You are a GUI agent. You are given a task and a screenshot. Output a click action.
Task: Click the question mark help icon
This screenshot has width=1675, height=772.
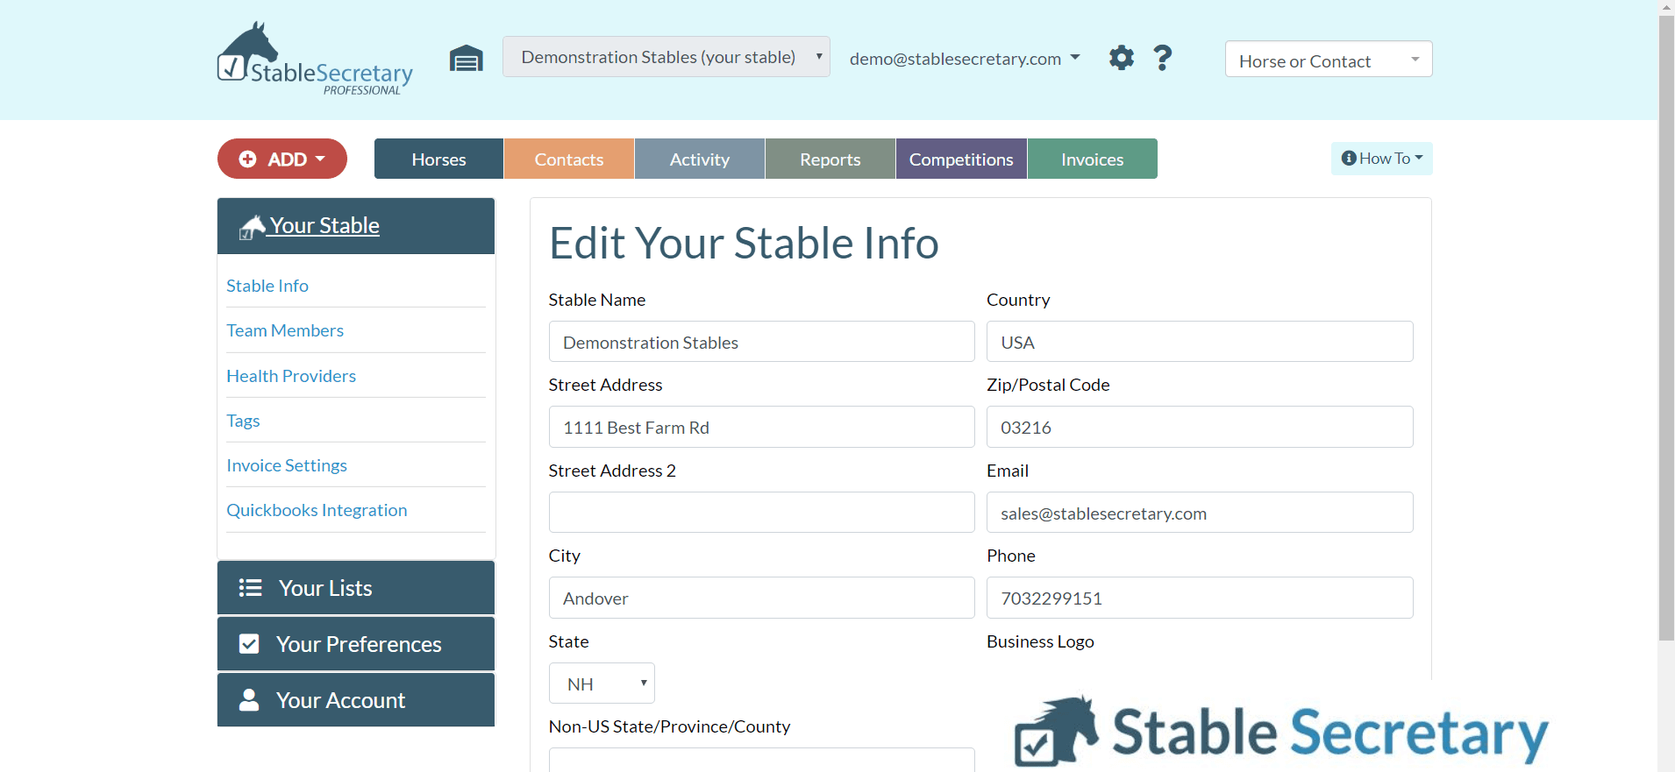tap(1162, 58)
